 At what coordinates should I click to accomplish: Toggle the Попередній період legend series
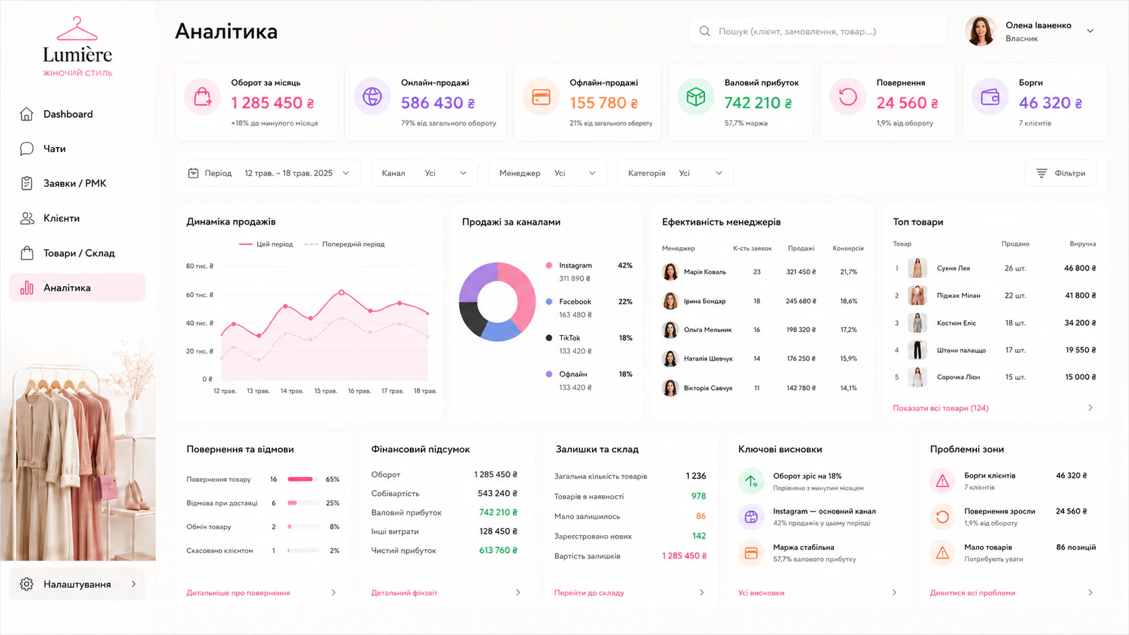(x=344, y=244)
